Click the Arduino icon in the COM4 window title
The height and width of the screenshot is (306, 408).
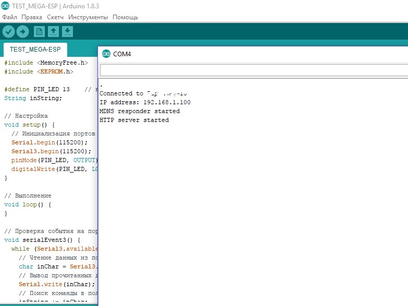coord(106,54)
